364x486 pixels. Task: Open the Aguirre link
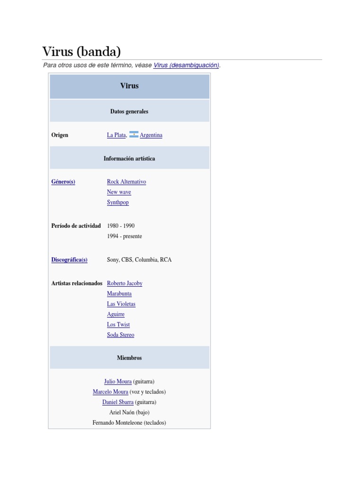(x=116, y=314)
